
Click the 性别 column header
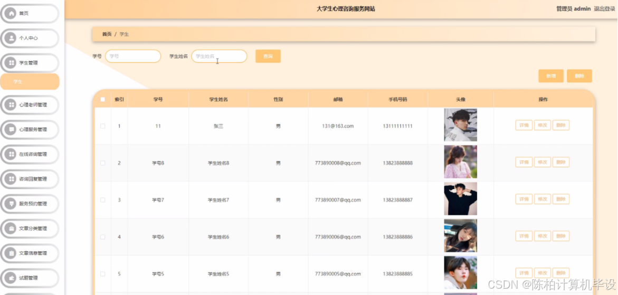point(278,100)
